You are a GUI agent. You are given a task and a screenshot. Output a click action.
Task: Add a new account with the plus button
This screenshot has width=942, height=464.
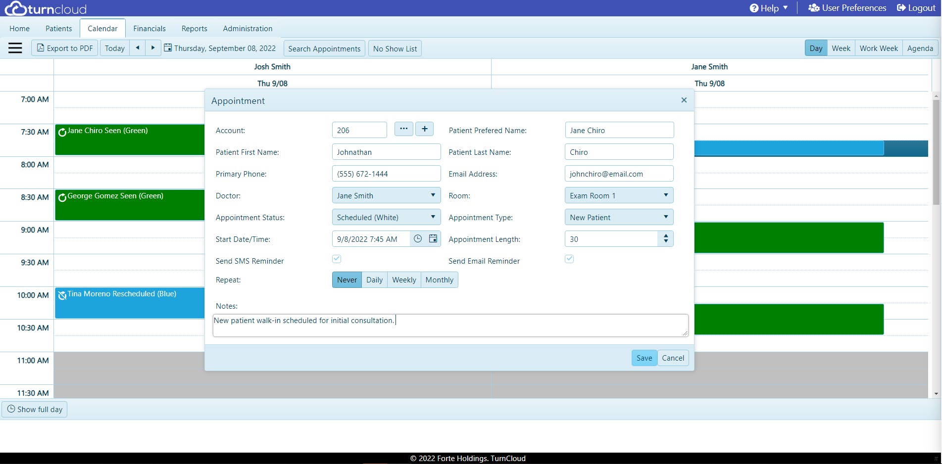424,129
